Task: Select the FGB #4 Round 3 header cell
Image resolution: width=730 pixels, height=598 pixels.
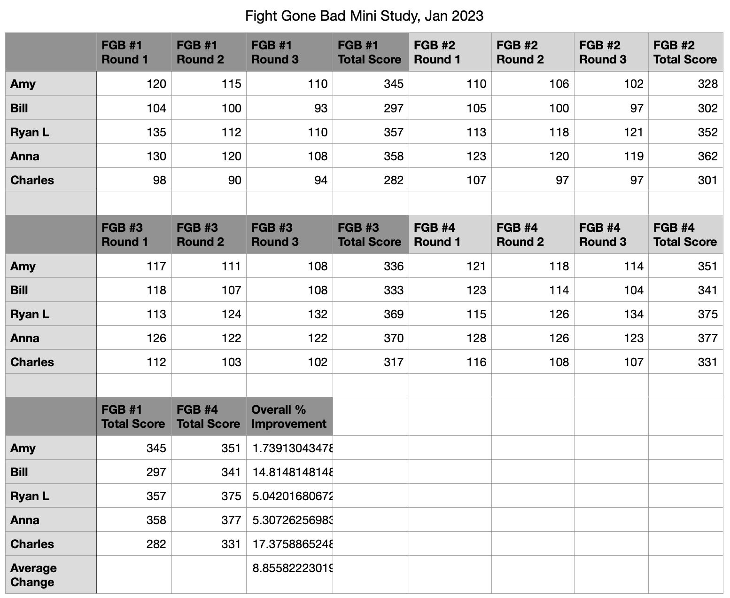Action: [611, 235]
